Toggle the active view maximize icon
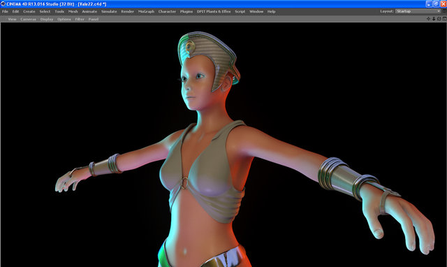447x267 pixels. pos(444,19)
